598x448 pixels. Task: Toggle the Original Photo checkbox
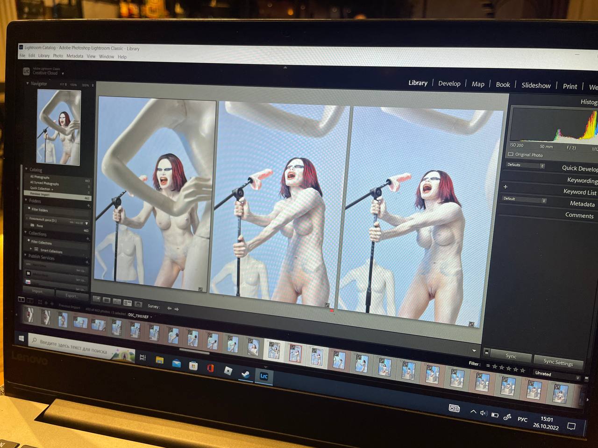(511, 154)
